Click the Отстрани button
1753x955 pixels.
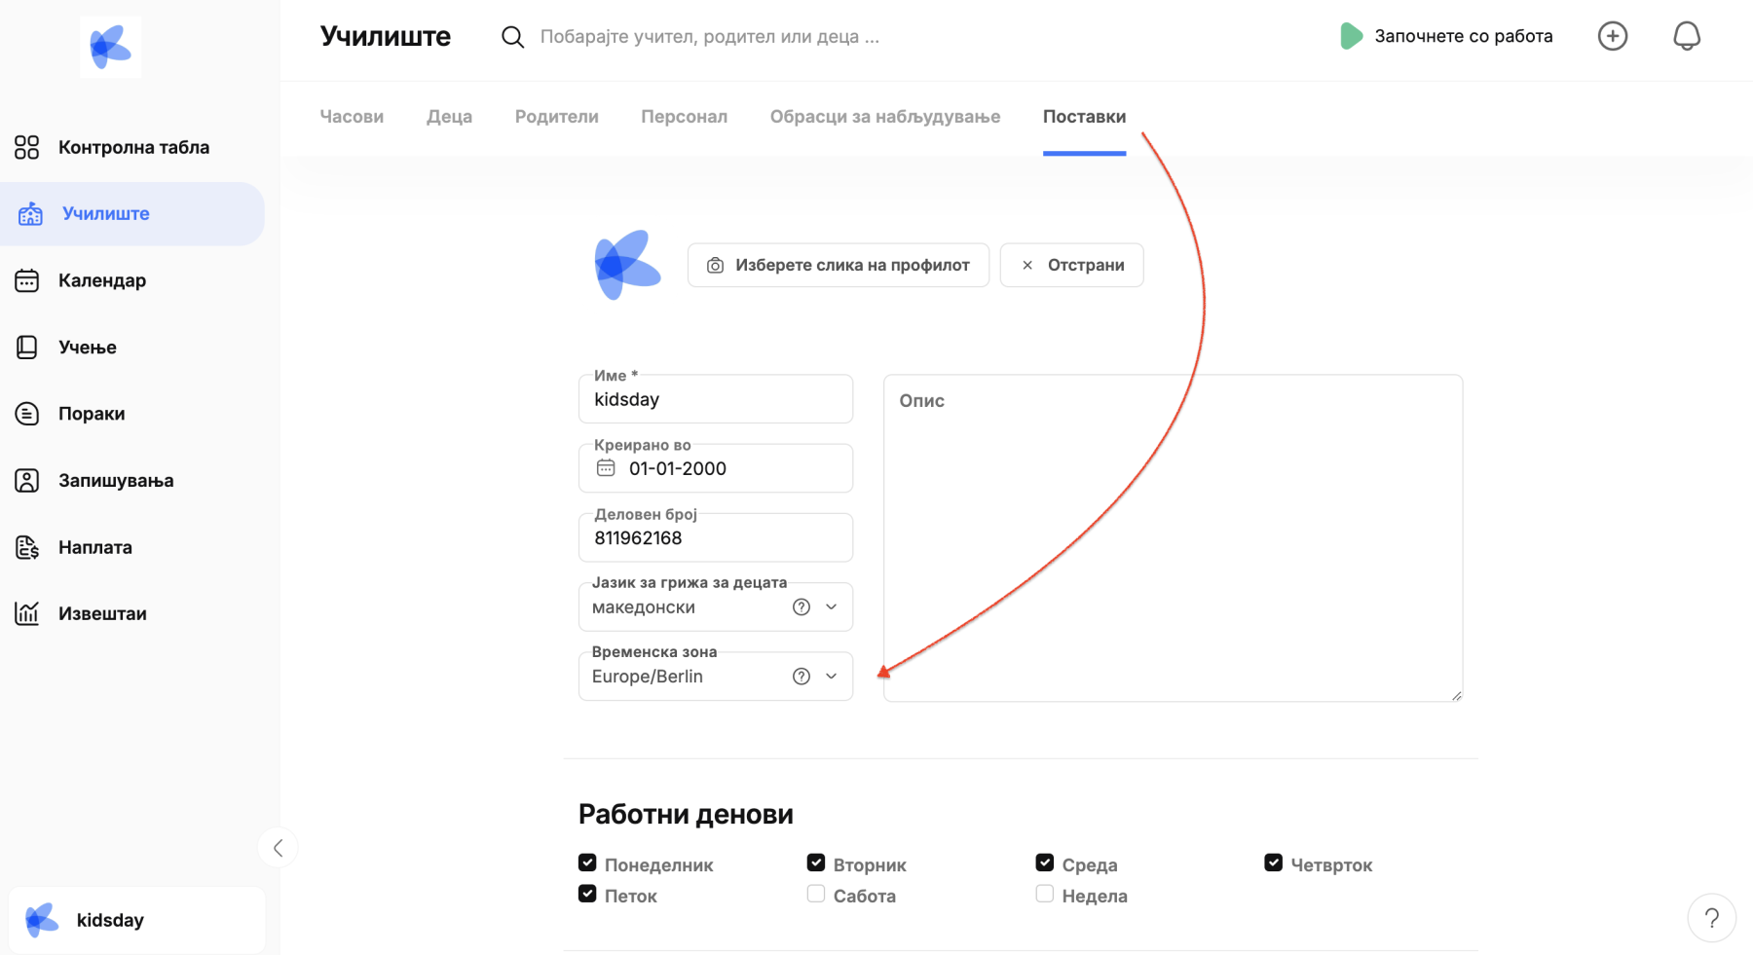click(x=1071, y=265)
